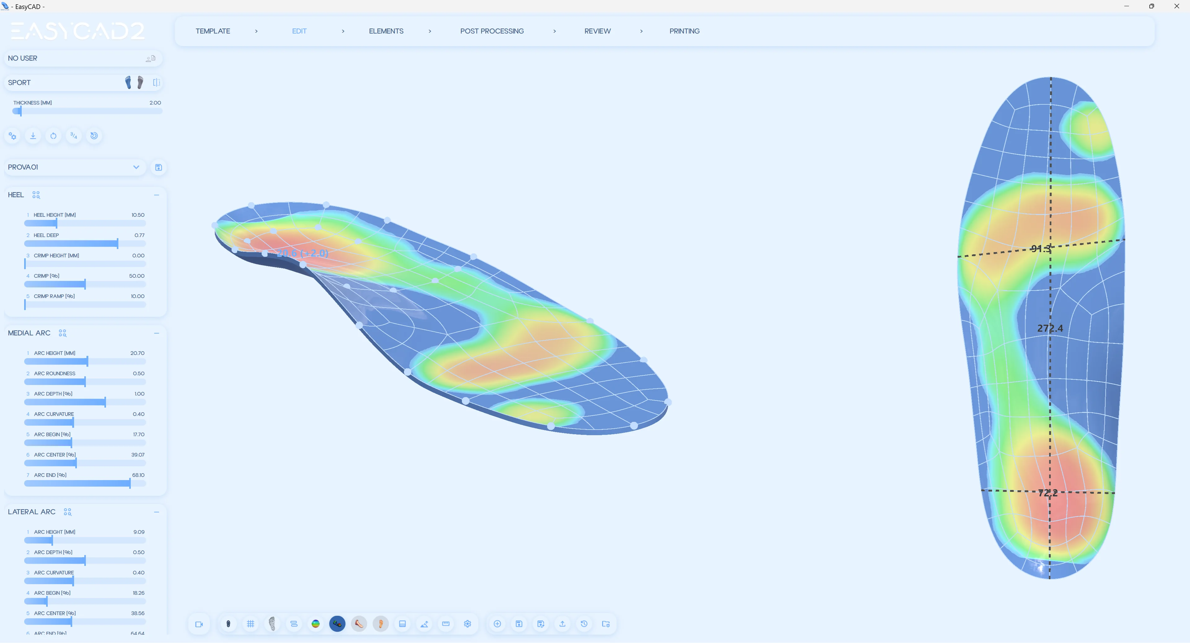Viewport: 1190px width, 643px height.
Task: Click the HEEL HEIGHT value 10.50
Action: (138, 215)
